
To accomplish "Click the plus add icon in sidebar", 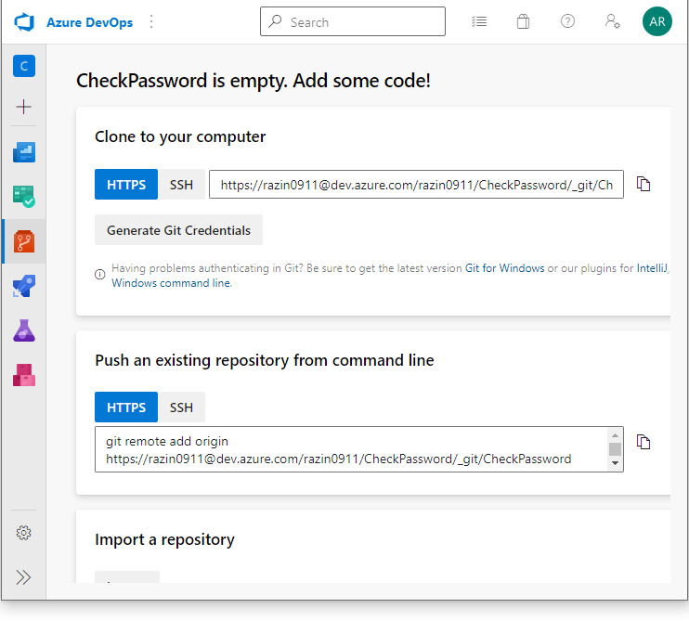I will pos(24,106).
